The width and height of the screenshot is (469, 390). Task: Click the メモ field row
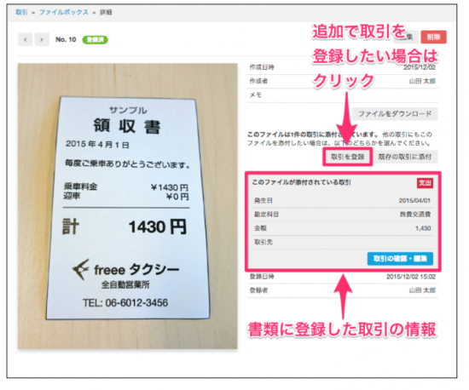[x=342, y=95]
